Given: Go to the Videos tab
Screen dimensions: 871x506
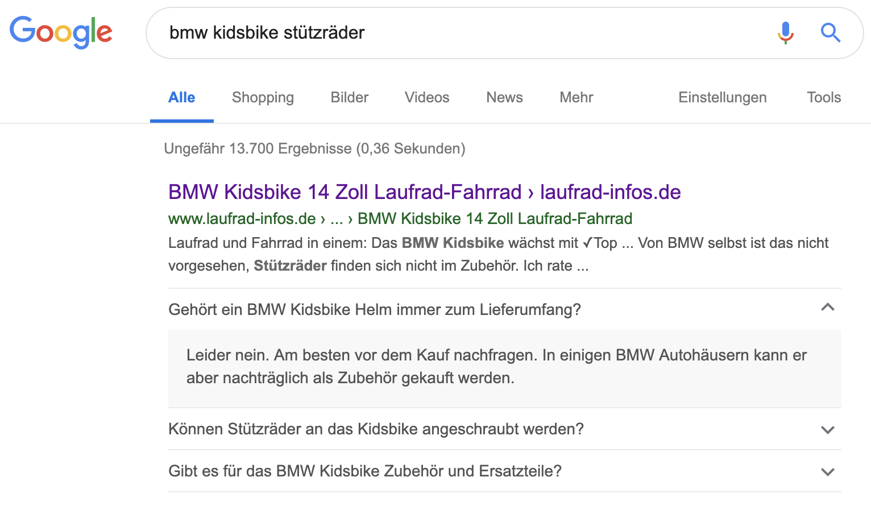Looking at the screenshot, I should (427, 97).
